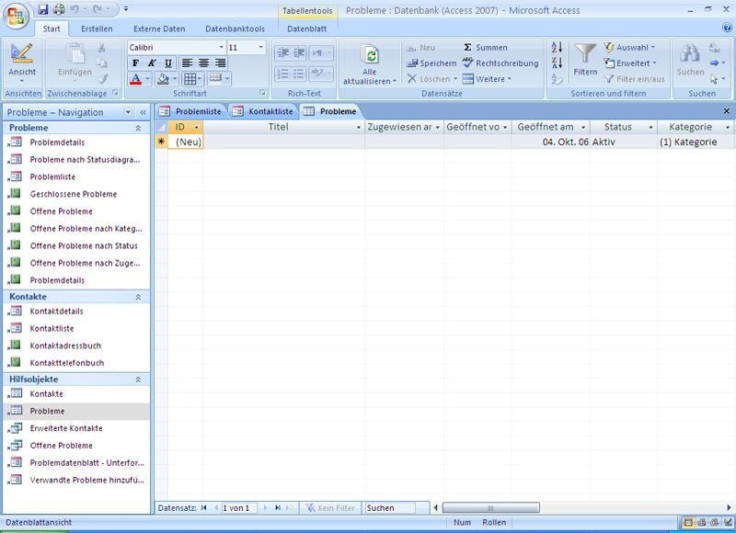Open Geschlossene Probleme in navigation pane
Viewport: 736px width, 533px height.
74,194
